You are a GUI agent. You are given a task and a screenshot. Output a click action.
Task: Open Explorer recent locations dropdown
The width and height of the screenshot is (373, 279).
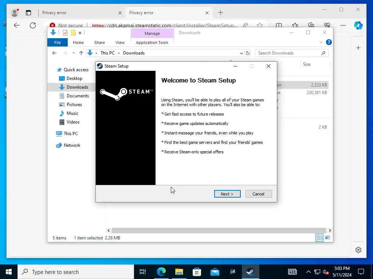coord(74,53)
